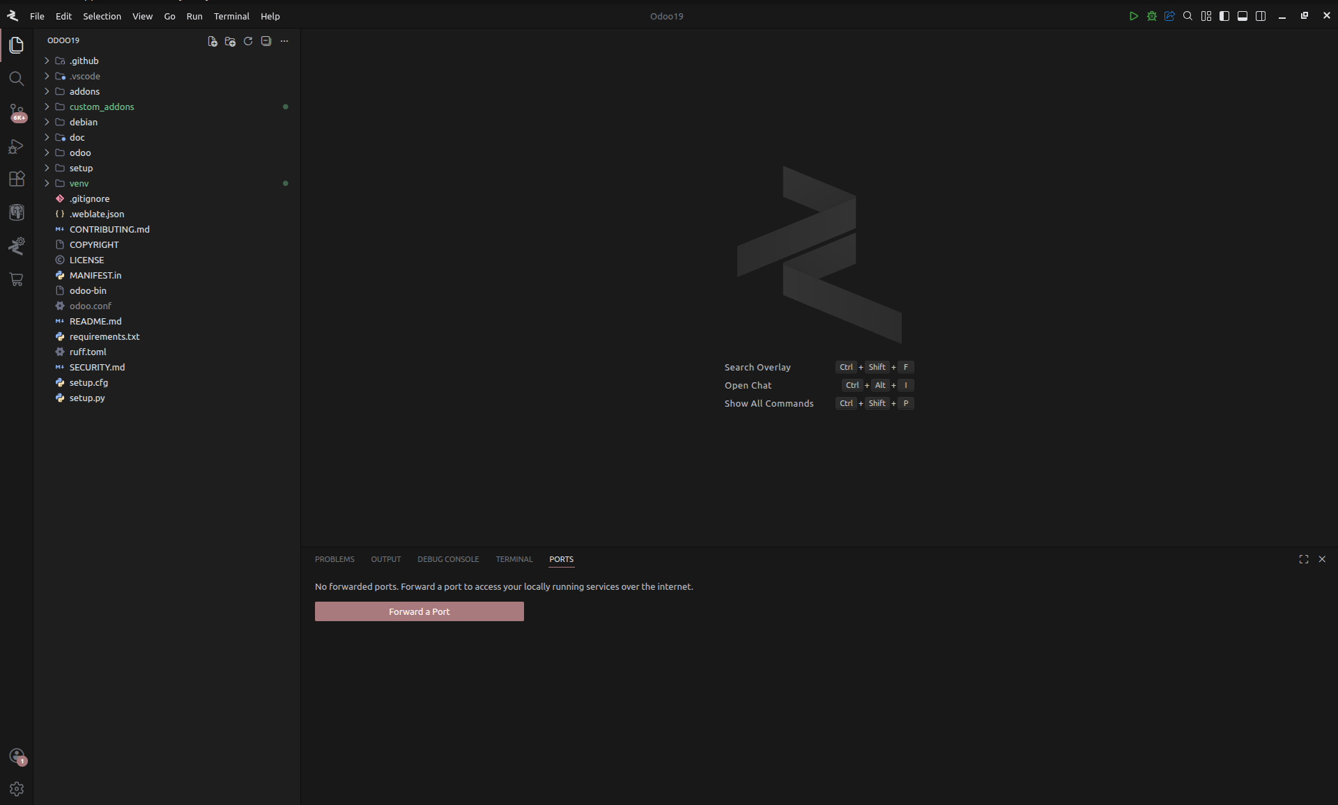The width and height of the screenshot is (1338, 805).
Task: Expand the addons folder chevron
Action: click(x=47, y=91)
